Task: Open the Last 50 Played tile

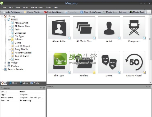Action: pyautogui.click(x=134, y=62)
